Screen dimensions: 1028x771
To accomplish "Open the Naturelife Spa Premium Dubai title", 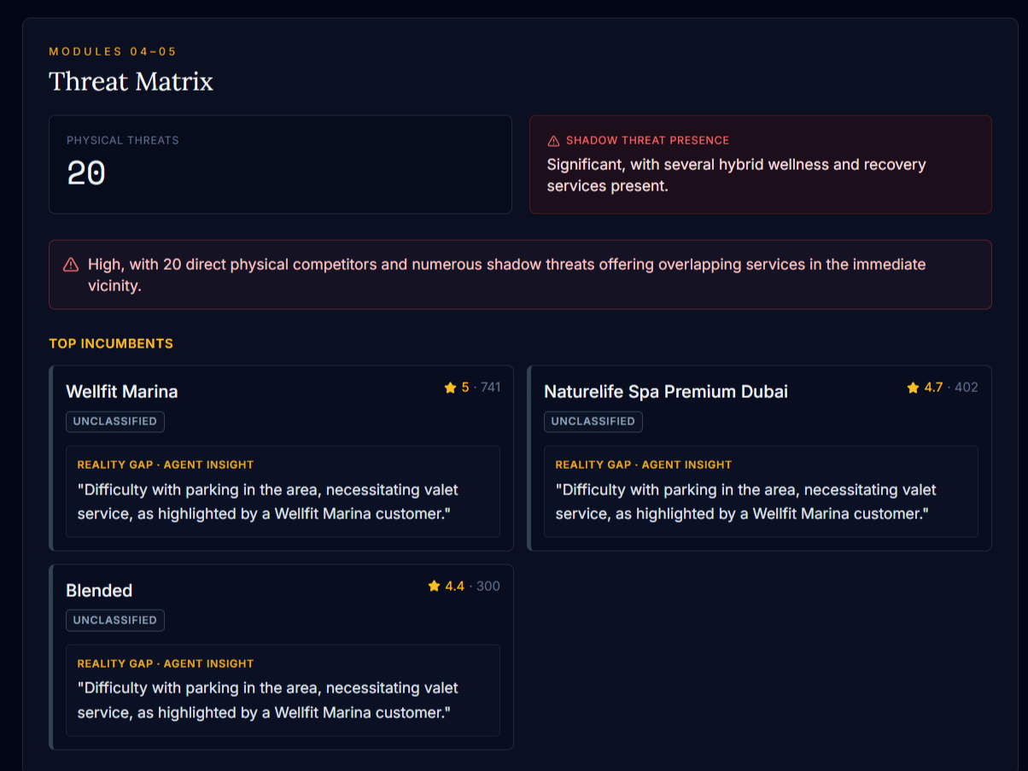I will point(666,392).
